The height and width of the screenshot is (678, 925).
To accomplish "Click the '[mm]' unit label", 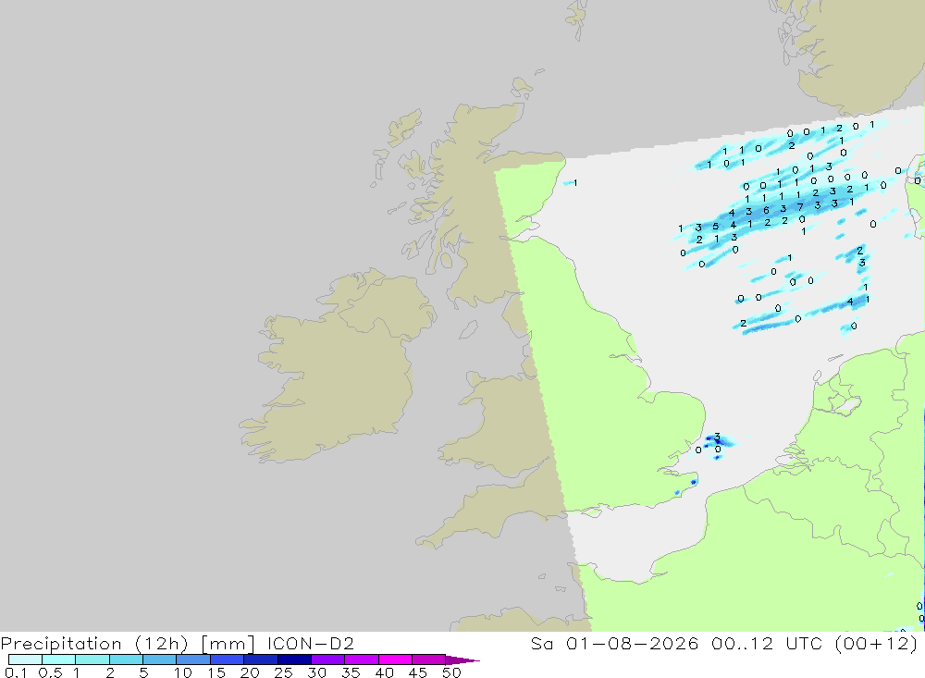I will 228,644.
